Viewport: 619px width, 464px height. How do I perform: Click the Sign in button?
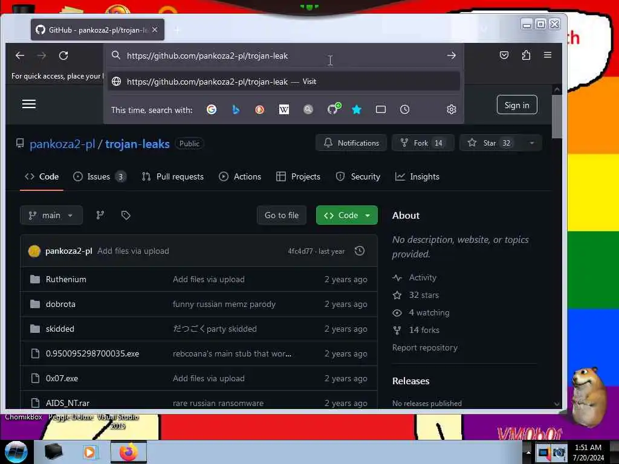(517, 105)
